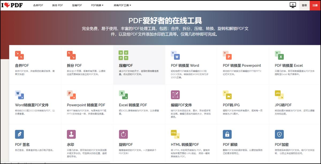Select the PDF 转换至 Powerpoint icon
This screenshot has height=164, width=321.
(227, 55)
